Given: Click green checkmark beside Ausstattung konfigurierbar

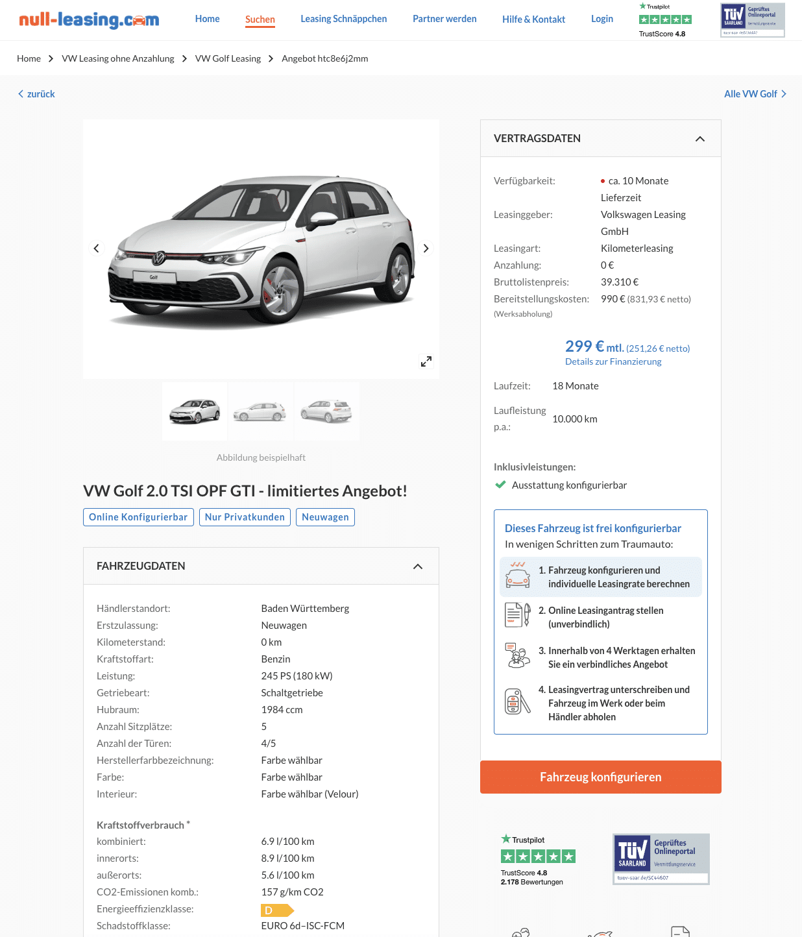Looking at the screenshot, I should (500, 485).
